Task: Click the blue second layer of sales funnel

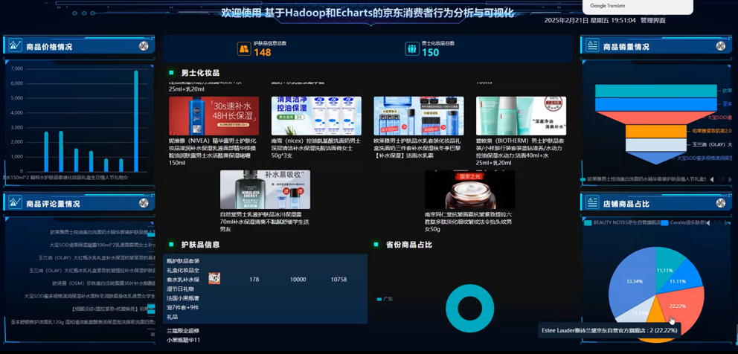Action: 656,104
